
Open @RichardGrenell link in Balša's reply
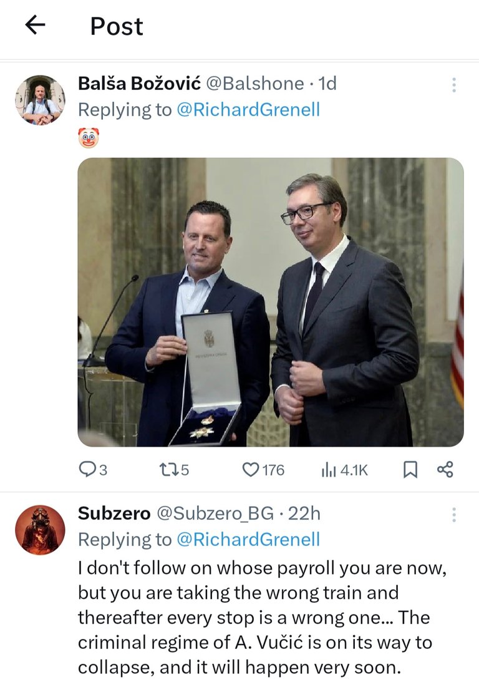click(x=248, y=109)
